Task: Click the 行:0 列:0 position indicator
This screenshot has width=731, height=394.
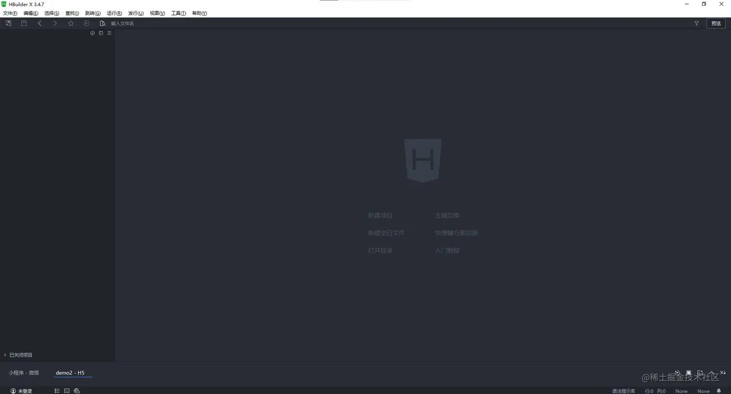Action: [655, 391]
